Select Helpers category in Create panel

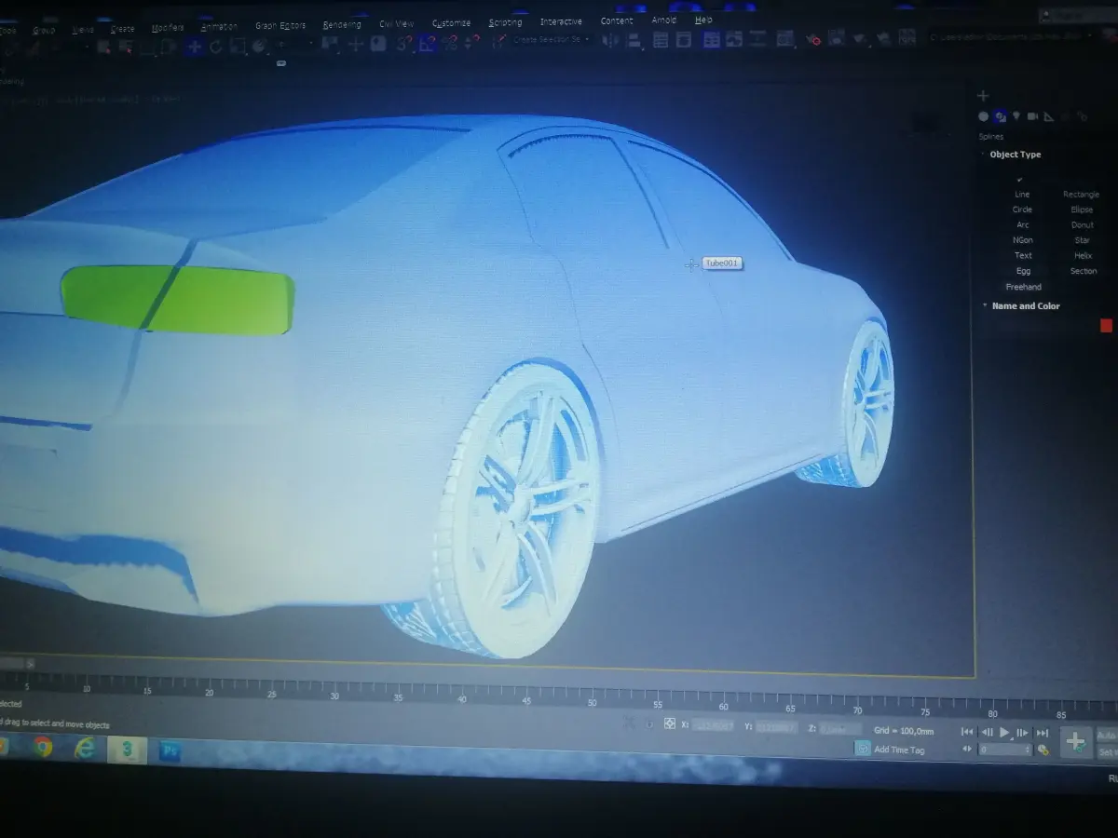click(x=1049, y=116)
